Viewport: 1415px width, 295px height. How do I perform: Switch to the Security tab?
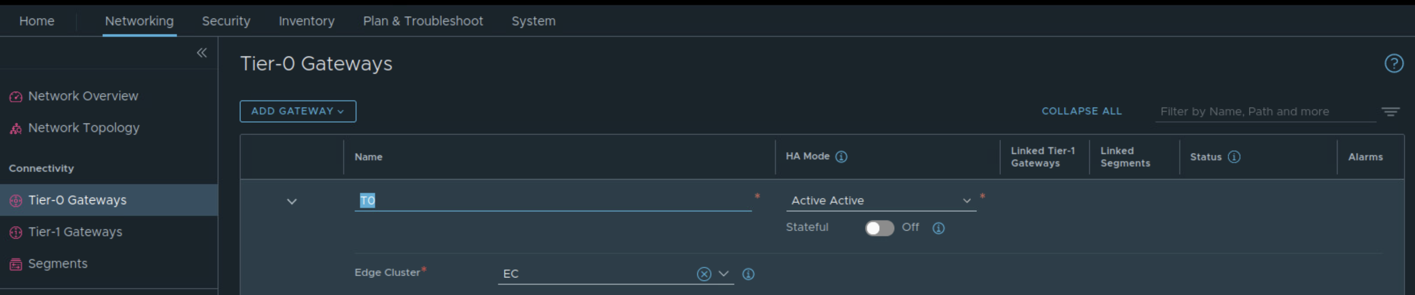(226, 21)
